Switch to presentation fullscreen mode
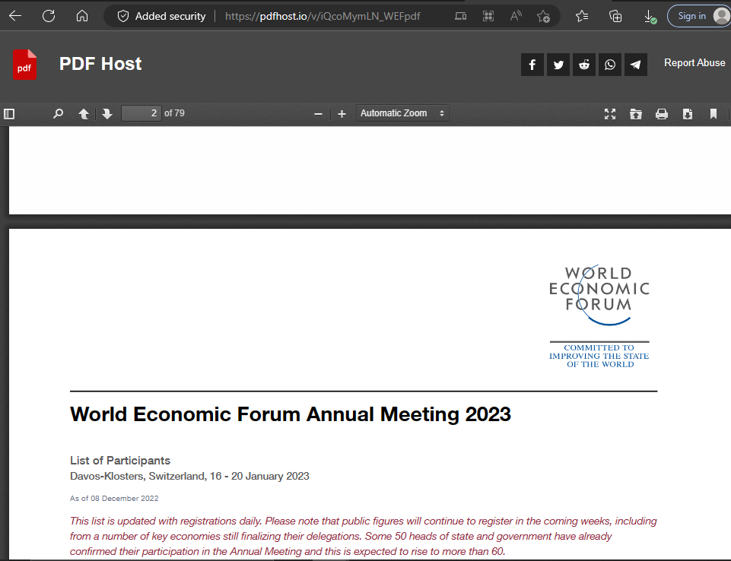731x561 pixels. [610, 114]
